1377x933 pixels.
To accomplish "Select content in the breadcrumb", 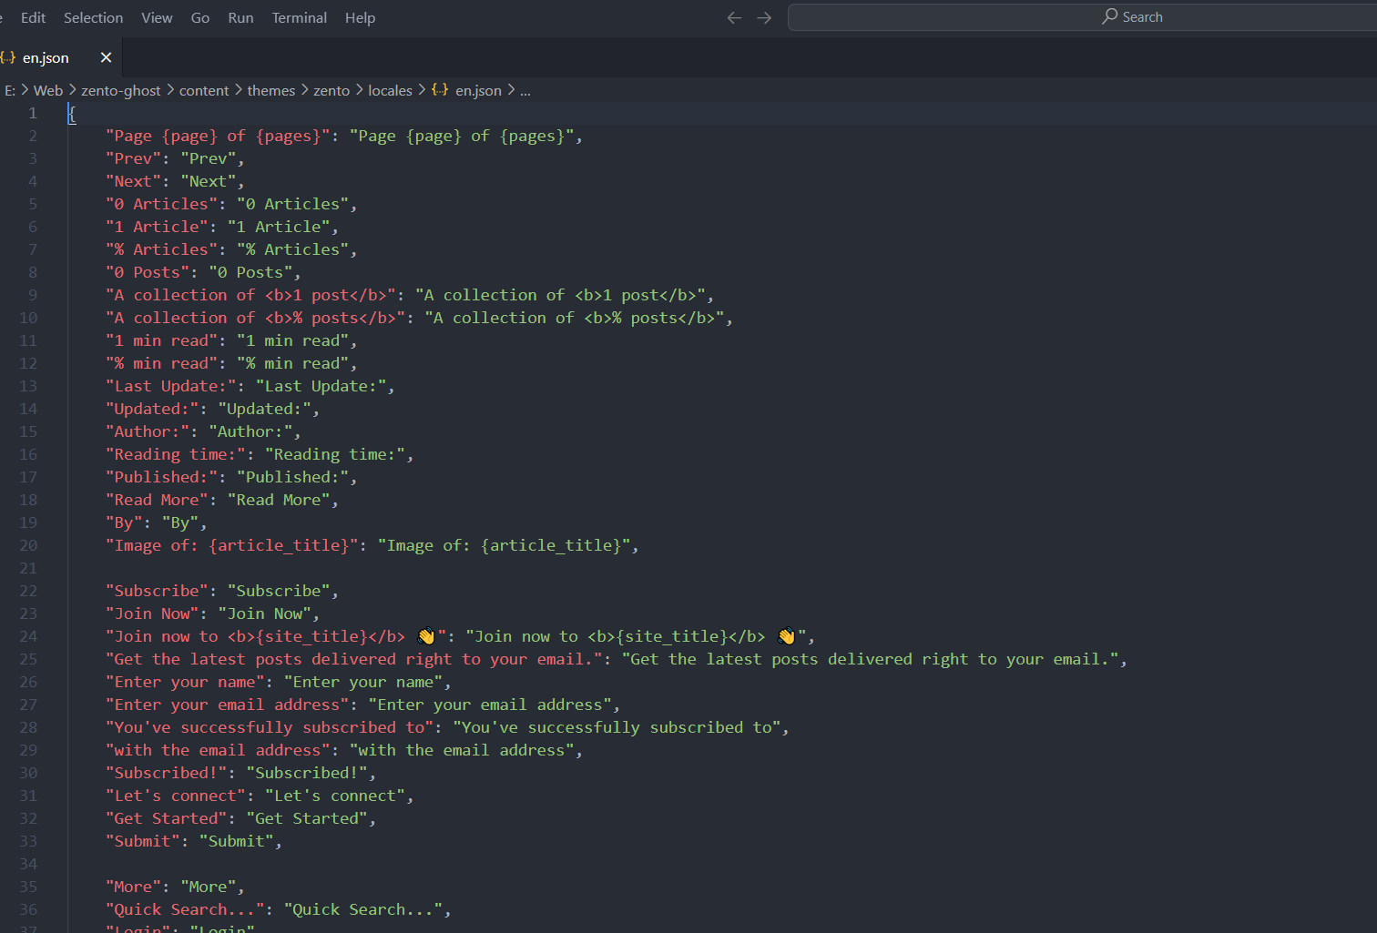I will click(x=204, y=90).
